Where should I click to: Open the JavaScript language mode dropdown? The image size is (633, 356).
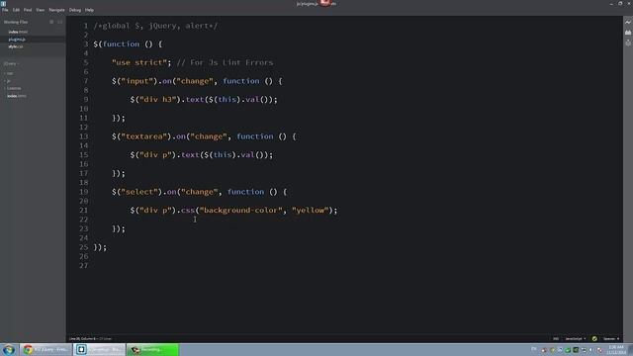[576, 338]
